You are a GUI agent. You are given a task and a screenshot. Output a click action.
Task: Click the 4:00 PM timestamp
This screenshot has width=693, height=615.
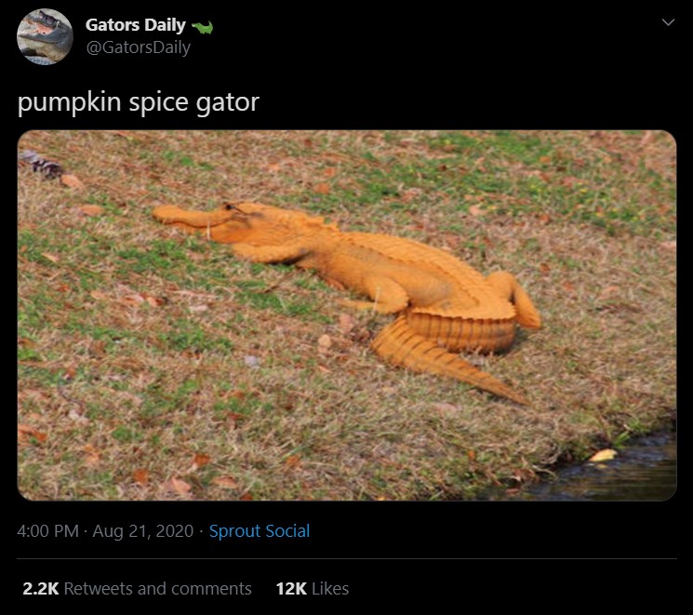(47, 531)
